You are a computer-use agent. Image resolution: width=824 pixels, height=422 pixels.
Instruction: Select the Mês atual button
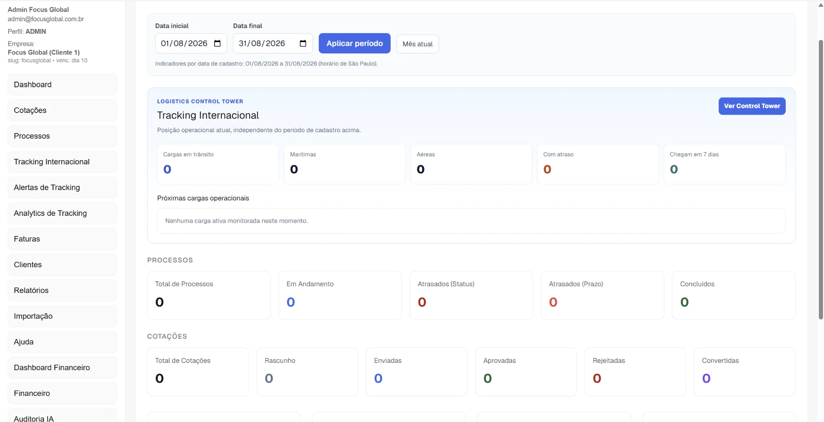(x=417, y=44)
